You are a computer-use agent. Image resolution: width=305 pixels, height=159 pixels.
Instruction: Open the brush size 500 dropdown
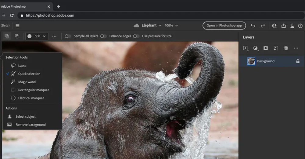[37, 36]
